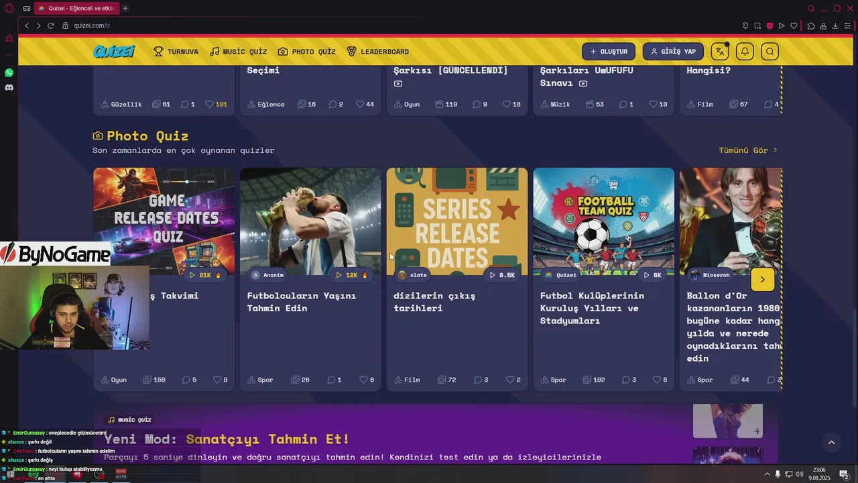This screenshot has width=858, height=483.
Task: Open the Easy Setup sliders icon
Action: coord(847,25)
